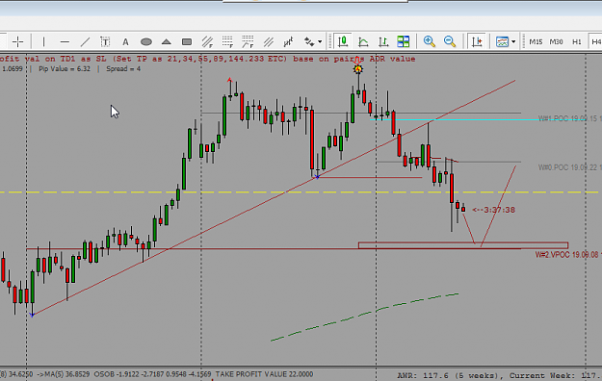Switch to the M30 timeframe

(556, 41)
